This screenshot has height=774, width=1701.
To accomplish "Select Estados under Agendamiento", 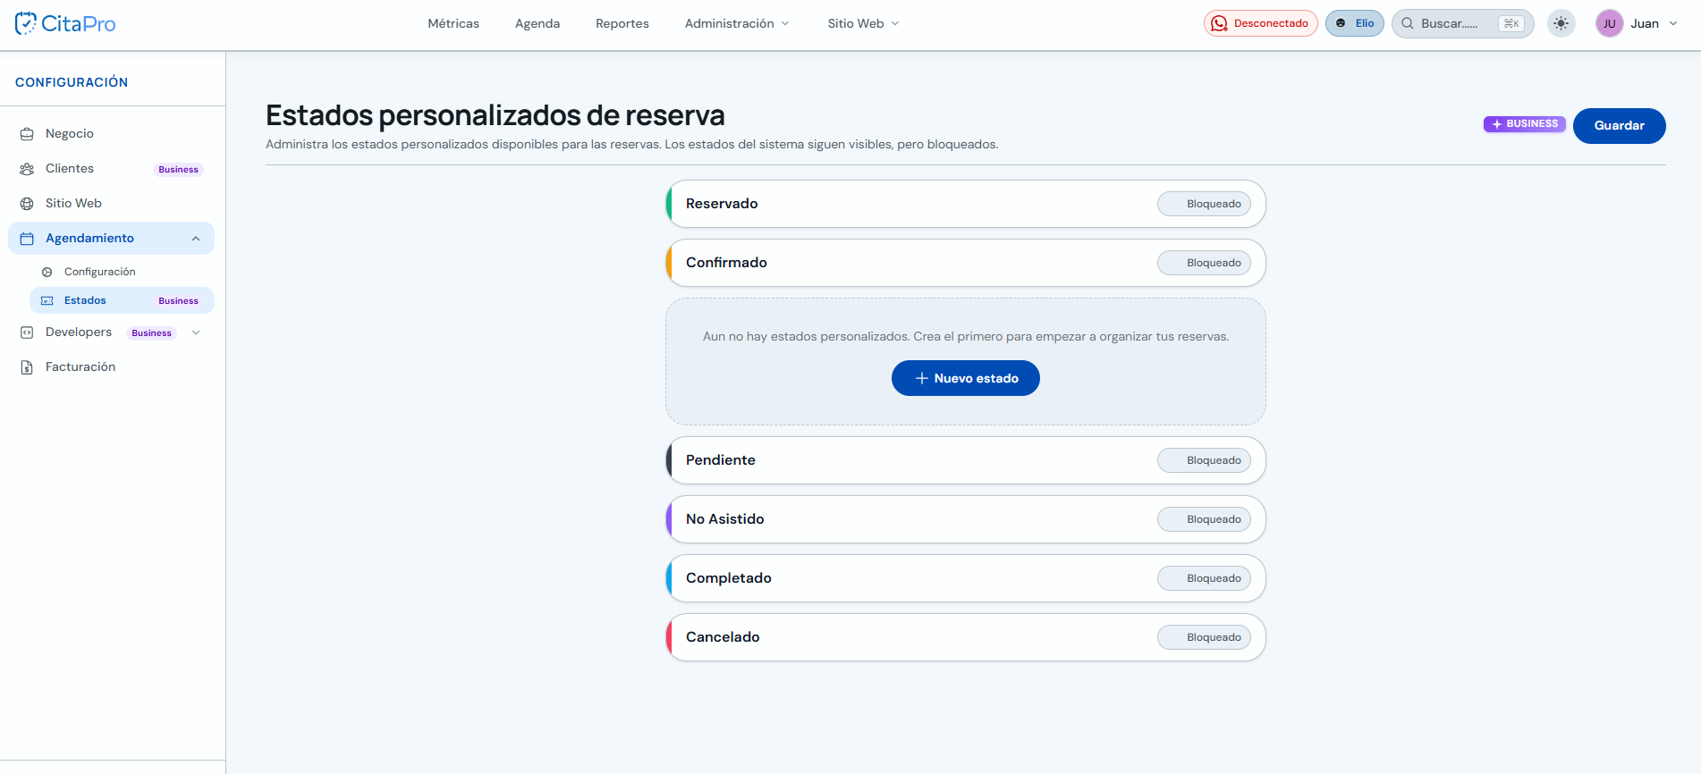I will [x=122, y=300].
